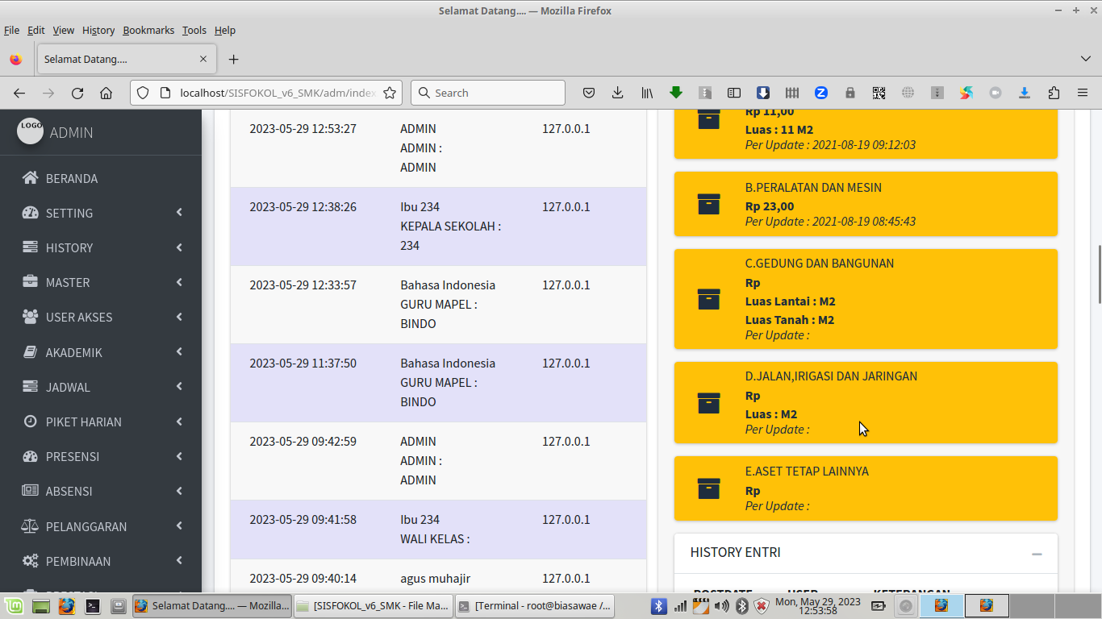Expand the PRESENSI menu arrow
Viewport: 1102px width, 619px height.
(179, 456)
